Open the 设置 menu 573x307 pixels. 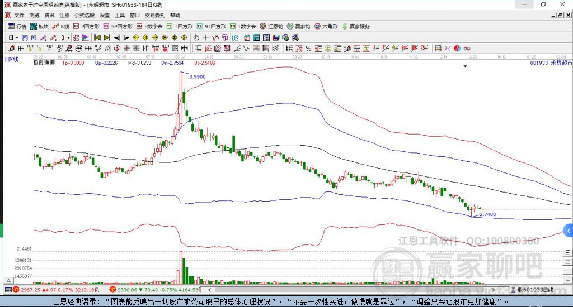pyautogui.click(x=105, y=15)
